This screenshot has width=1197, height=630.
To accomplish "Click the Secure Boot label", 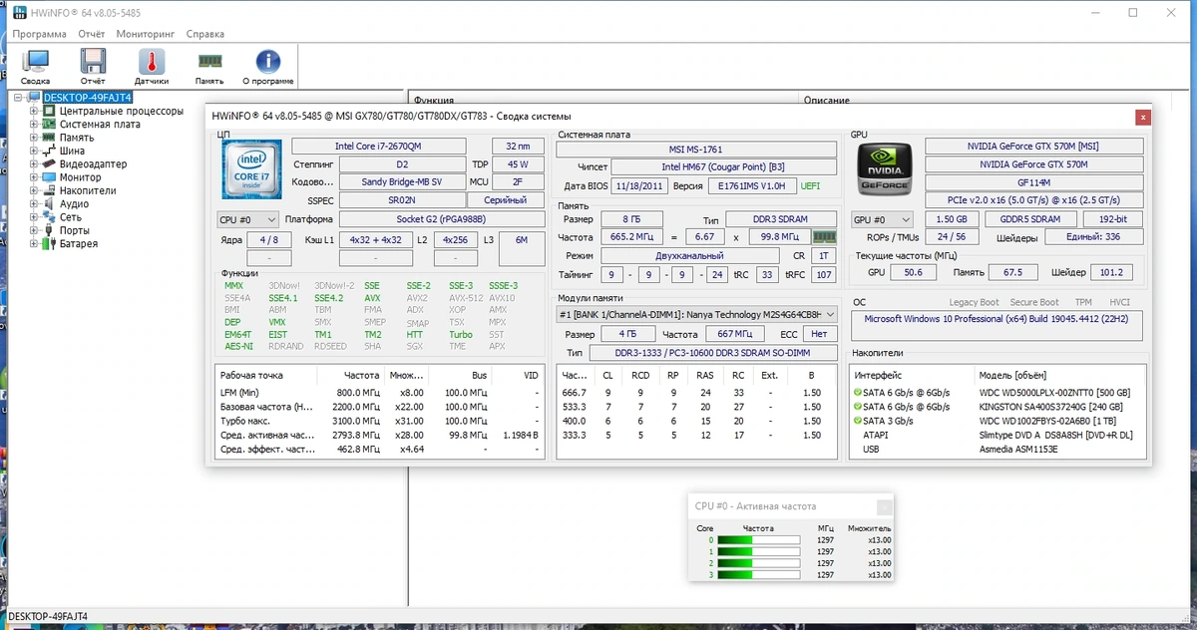I will tap(1034, 302).
